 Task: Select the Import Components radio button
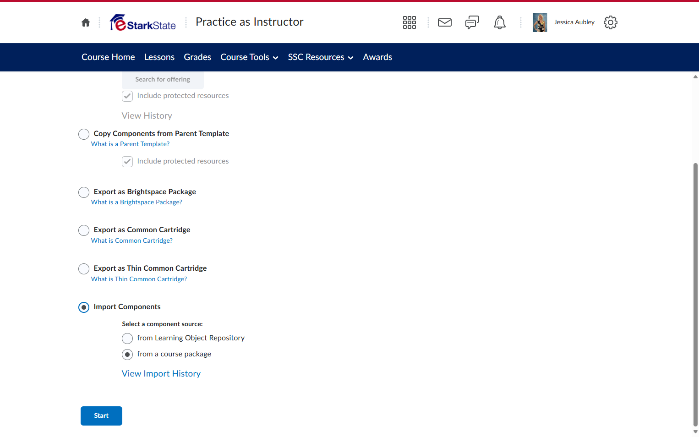point(84,307)
